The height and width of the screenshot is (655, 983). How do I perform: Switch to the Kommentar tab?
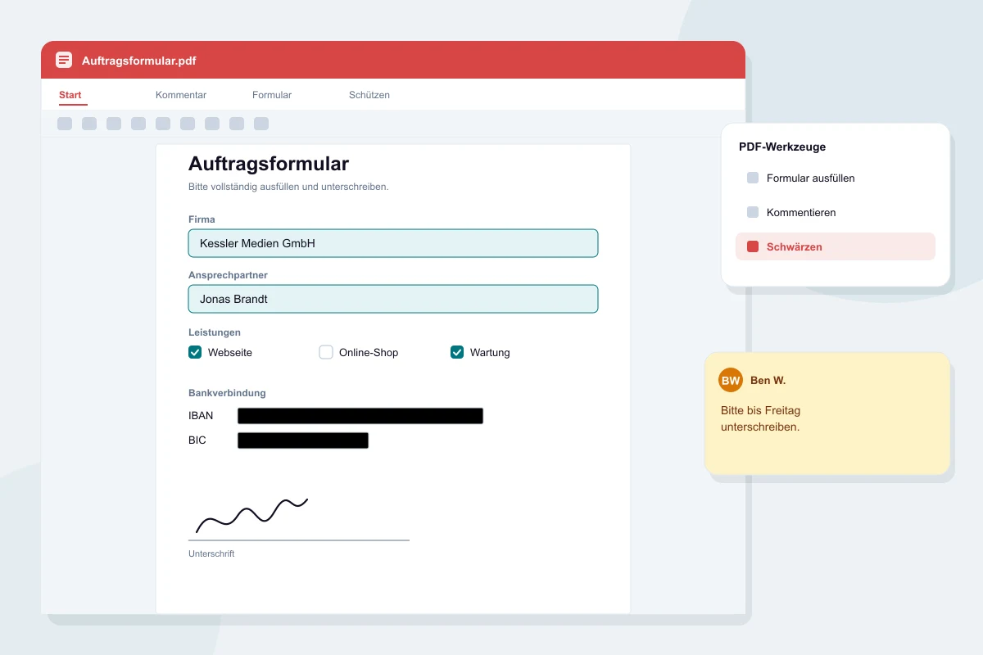click(181, 95)
